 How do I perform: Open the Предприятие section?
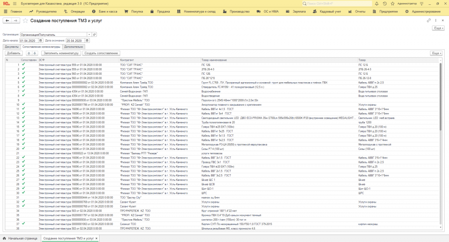(385, 11)
